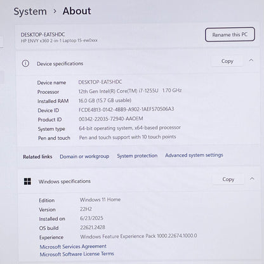Image resolution: width=264 pixels, height=264 pixels.
Task: Click the Installed RAM label
Action: pos(53,101)
